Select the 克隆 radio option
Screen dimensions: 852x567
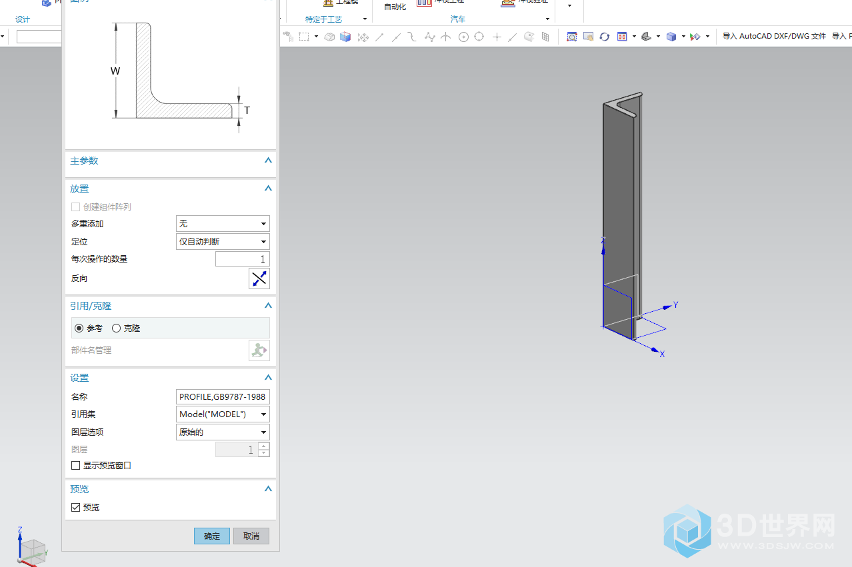(117, 328)
